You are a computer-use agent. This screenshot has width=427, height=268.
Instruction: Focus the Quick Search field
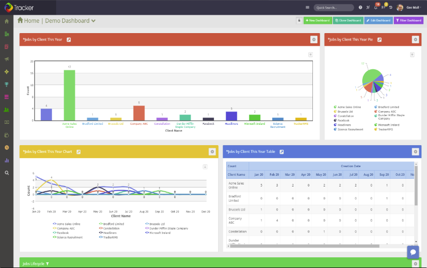334,8
